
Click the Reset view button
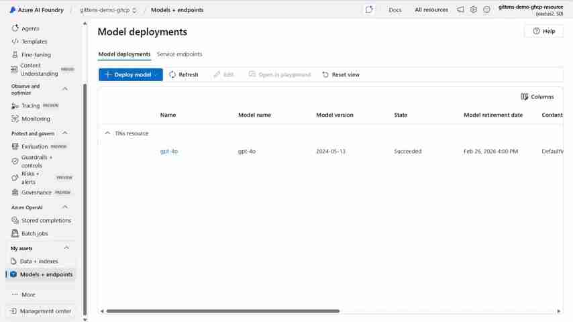[341, 74]
